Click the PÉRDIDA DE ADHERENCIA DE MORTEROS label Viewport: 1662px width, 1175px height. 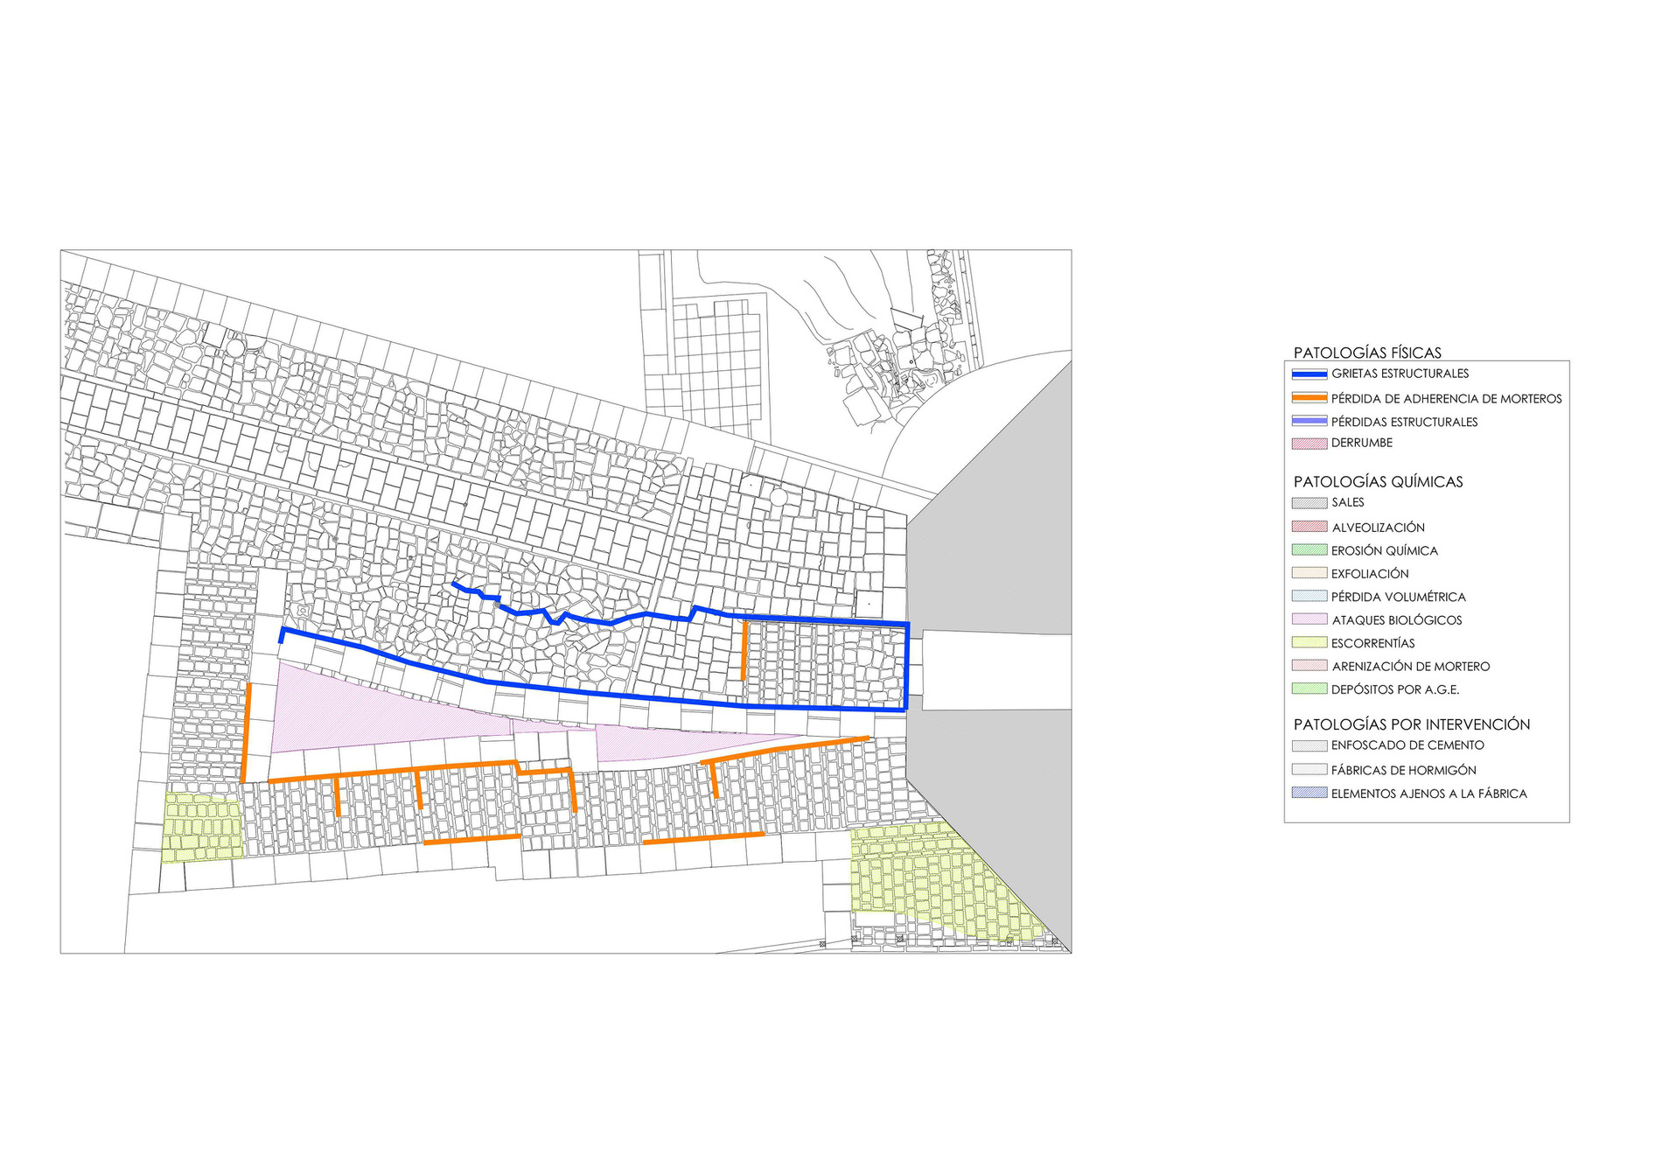click(x=1446, y=398)
